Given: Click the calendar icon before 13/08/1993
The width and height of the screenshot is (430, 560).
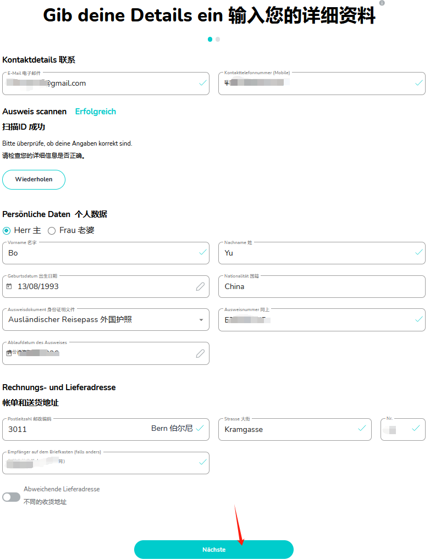Looking at the screenshot, I should point(9,286).
